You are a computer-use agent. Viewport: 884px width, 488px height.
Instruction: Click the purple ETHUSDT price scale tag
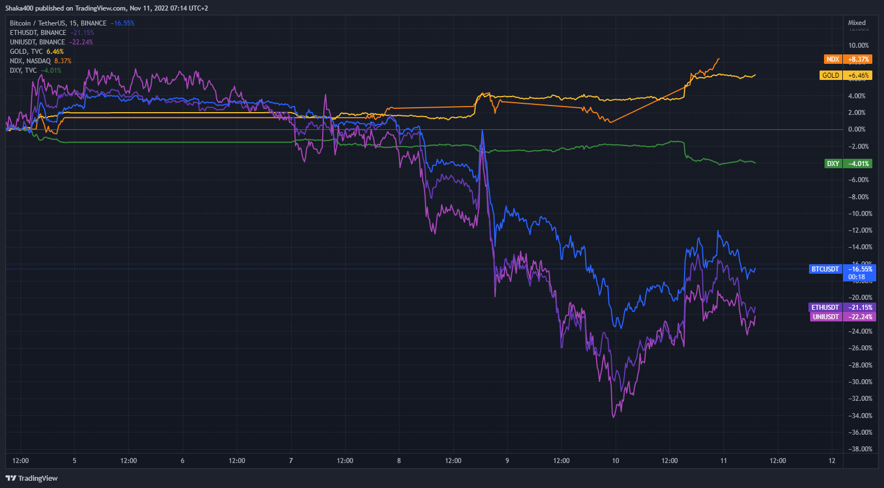point(825,308)
